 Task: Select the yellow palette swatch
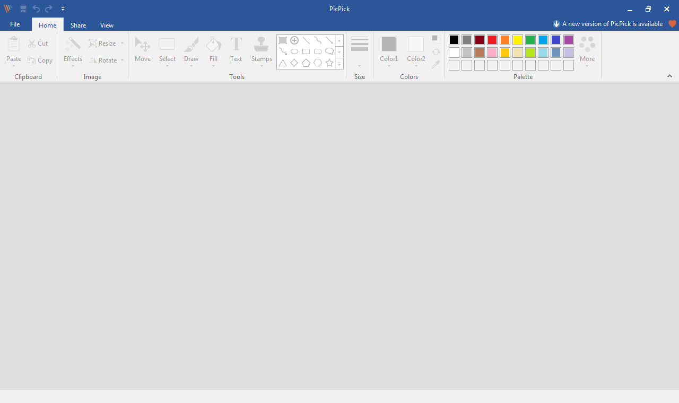coord(518,40)
